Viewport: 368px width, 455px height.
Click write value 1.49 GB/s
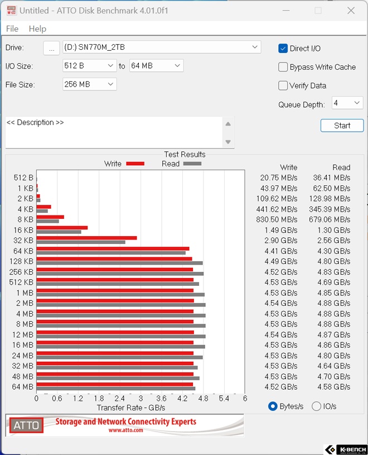pos(281,230)
